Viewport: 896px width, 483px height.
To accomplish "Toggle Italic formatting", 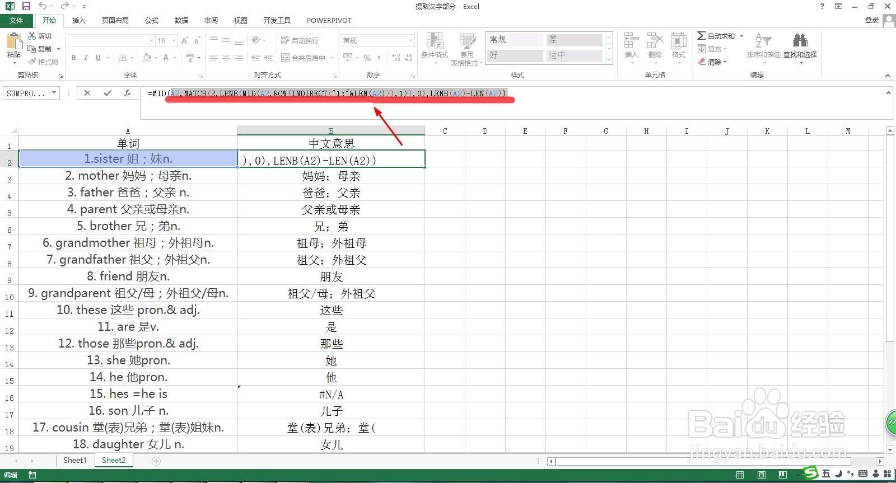I will pyautogui.click(x=86, y=58).
